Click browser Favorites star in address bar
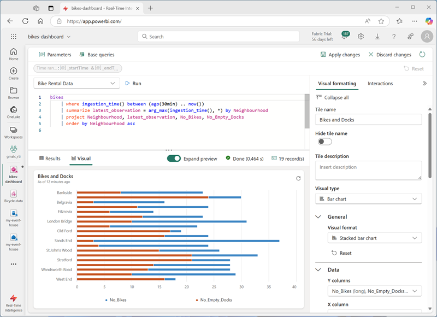 (x=381, y=21)
